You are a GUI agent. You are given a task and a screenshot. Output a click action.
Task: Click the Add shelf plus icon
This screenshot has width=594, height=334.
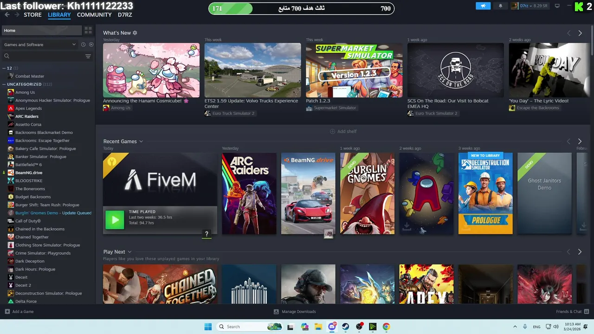(x=332, y=131)
